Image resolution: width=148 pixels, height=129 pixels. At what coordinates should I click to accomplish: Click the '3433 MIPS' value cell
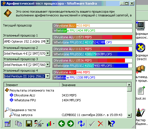tap(69, 95)
